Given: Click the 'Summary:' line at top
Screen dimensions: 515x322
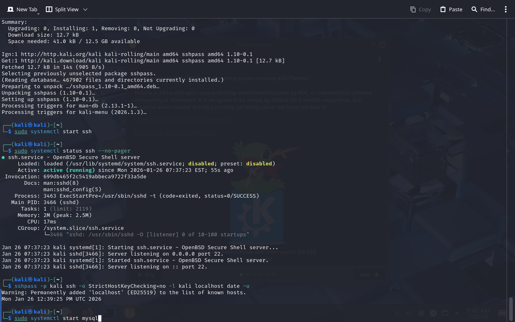Looking at the screenshot, I should tap(14, 22).
